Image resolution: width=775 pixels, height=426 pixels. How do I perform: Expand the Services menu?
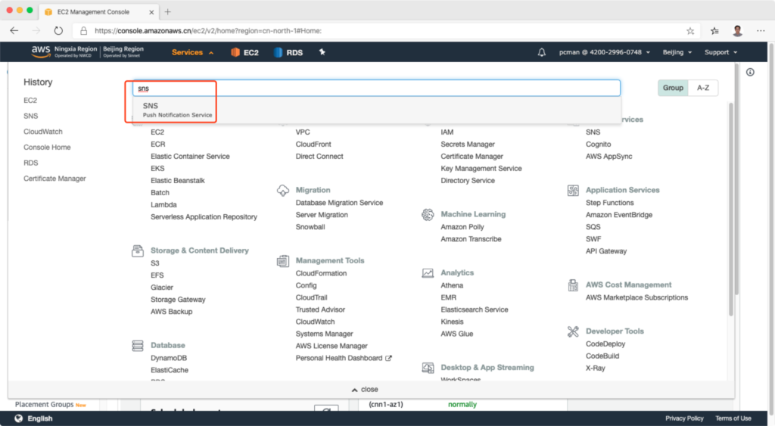[192, 52]
